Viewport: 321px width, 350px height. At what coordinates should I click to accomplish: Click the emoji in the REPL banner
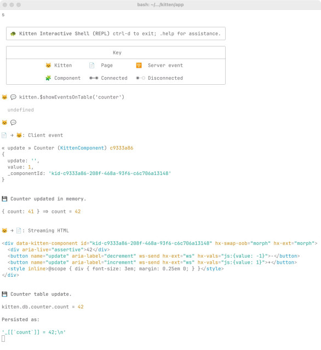coord(13,34)
